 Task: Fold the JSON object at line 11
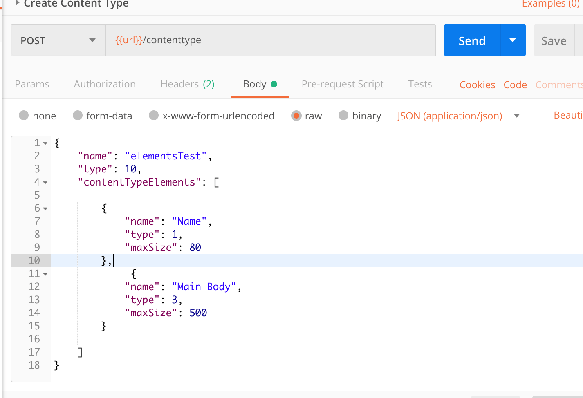point(45,274)
